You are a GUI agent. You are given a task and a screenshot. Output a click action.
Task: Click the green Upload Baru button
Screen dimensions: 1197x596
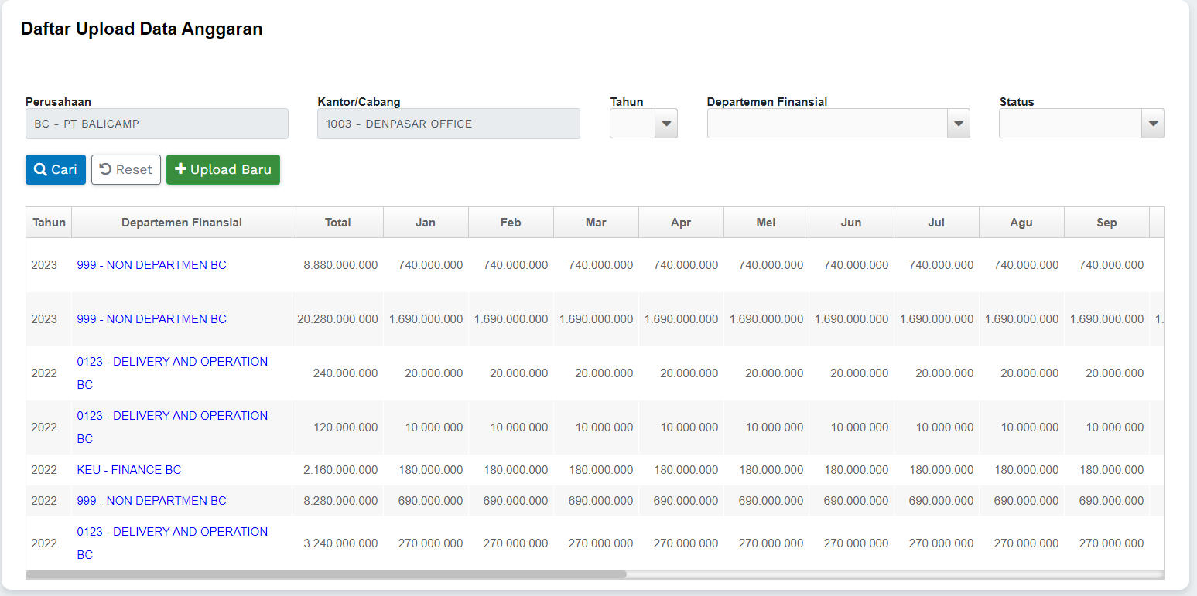pos(223,170)
